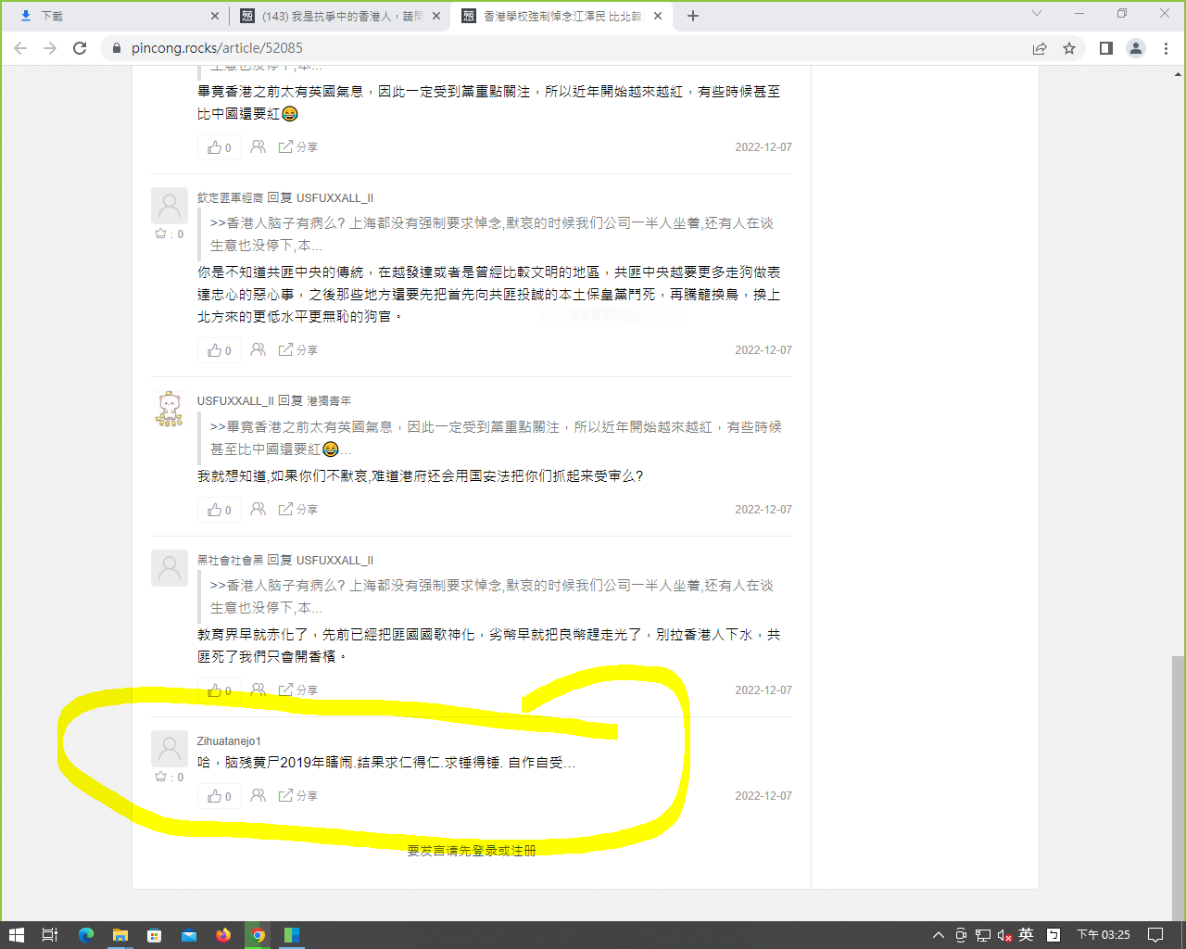Open the 港獨青年 username link
This screenshot has height=949, width=1186.
tap(329, 401)
